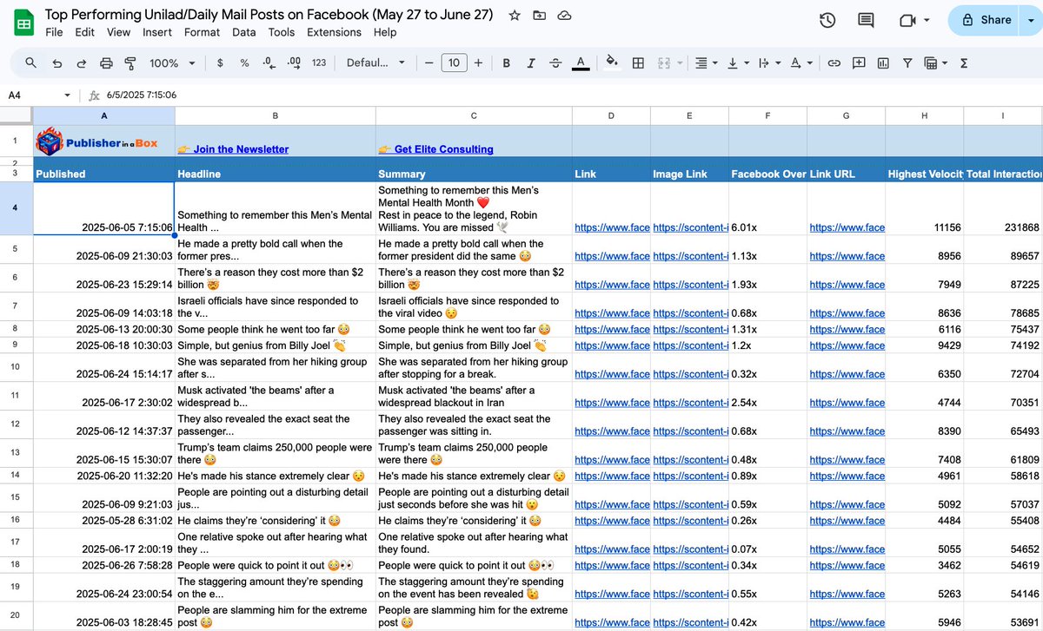Click the font size input field
The image size is (1043, 631).
pyautogui.click(x=454, y=62)
